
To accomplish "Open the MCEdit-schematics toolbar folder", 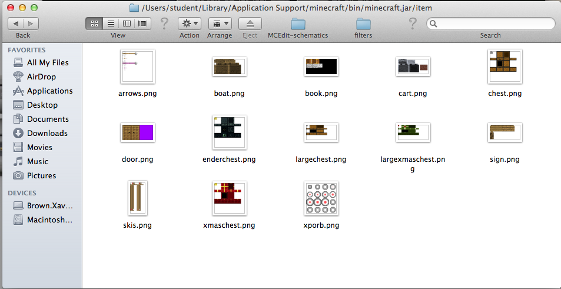I will tap(298, 24).
